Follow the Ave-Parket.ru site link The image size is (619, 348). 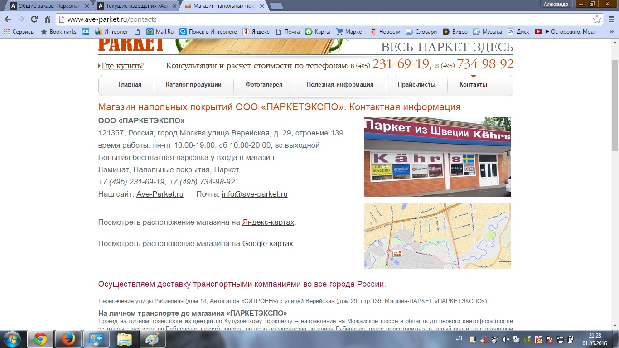160,194
